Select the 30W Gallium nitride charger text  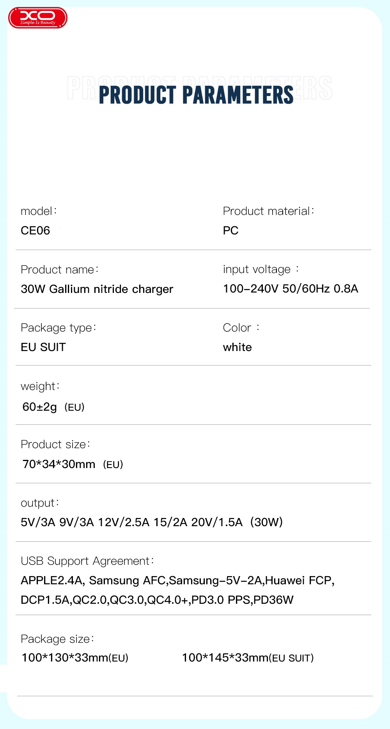click(x=97, y=289)
